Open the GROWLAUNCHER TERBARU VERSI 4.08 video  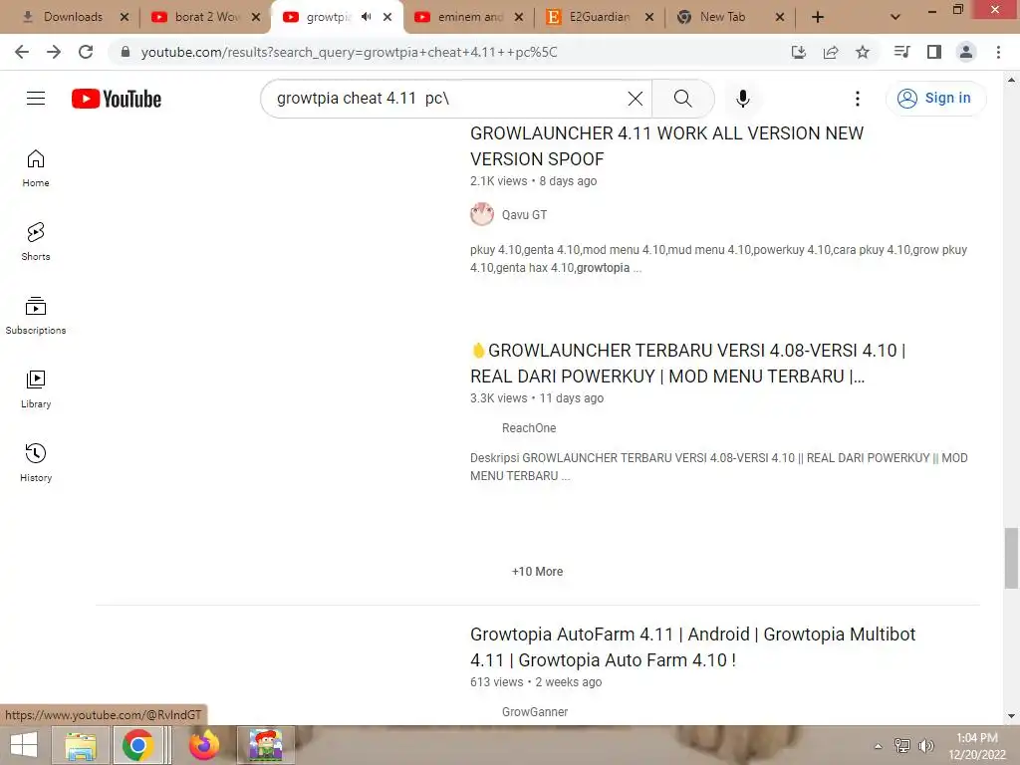[687, 363]
